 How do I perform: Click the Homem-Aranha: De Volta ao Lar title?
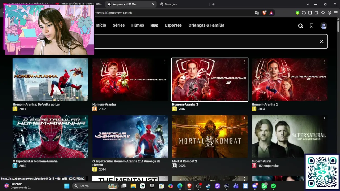(x=36, y=105)
